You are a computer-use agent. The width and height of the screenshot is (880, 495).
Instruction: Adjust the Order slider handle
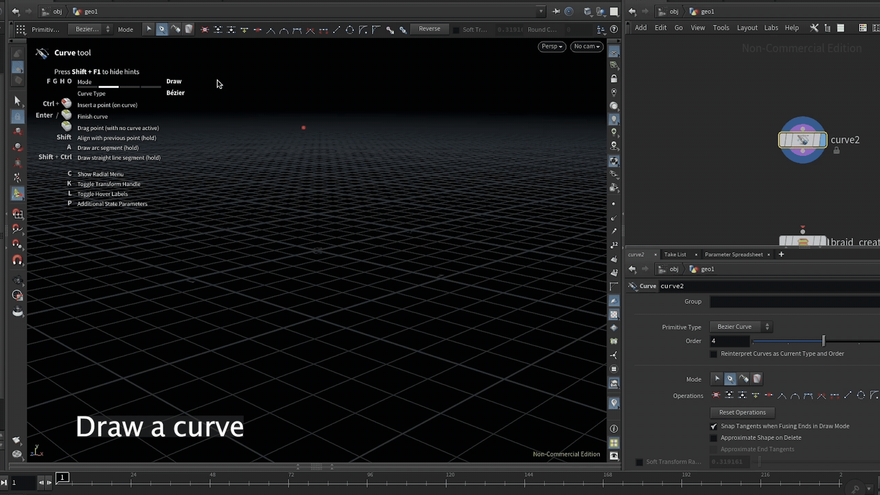tap(824, 341)
